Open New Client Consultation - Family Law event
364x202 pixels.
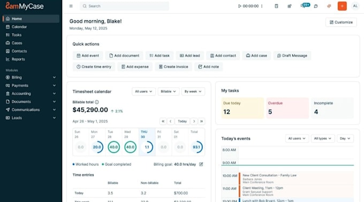click(x=296, y=178)
